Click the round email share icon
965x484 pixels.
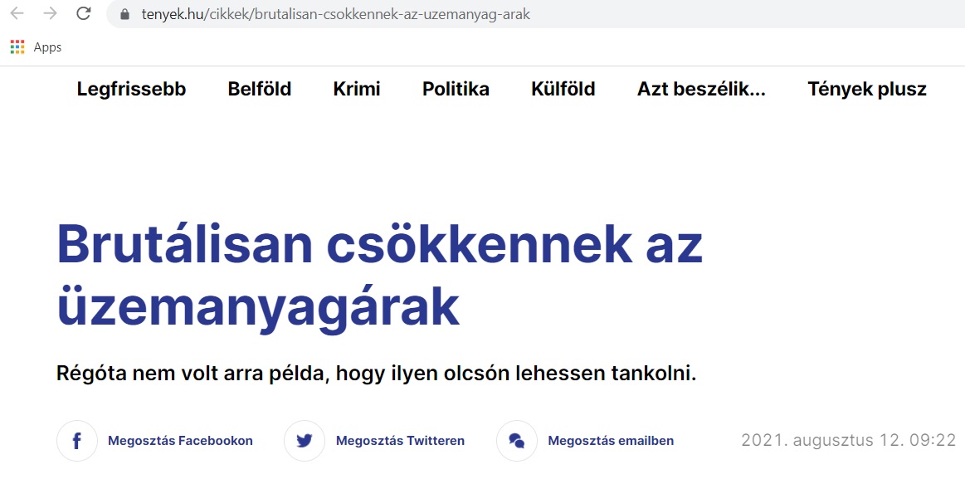click(x=517, y=441)
